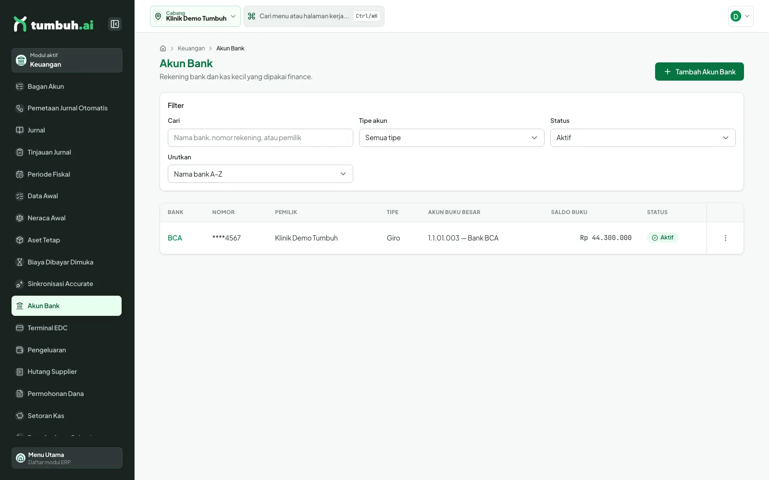Select the Akun Bank sidebar item
Screen dimensions: 769x480
[x=66, y=306]
